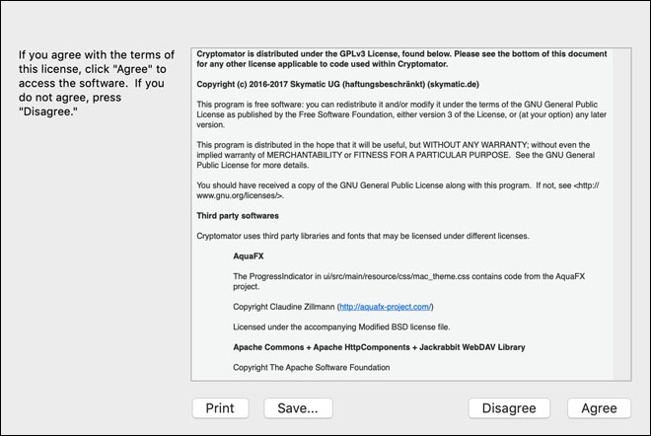Click the Skymatic UG copyright line
This screenshot has width=651, height=436.
pyautogui.click(x=337, y=84)
